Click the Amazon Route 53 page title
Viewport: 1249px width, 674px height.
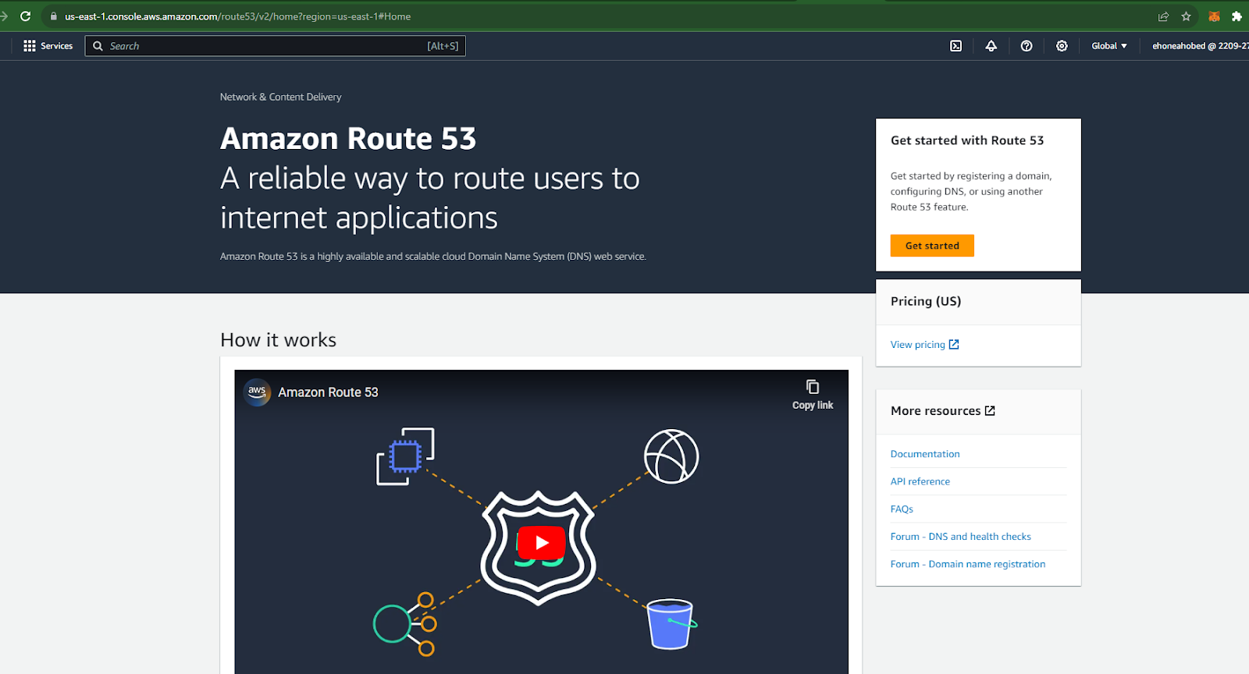pyautogui.click(x=348, y=139)
